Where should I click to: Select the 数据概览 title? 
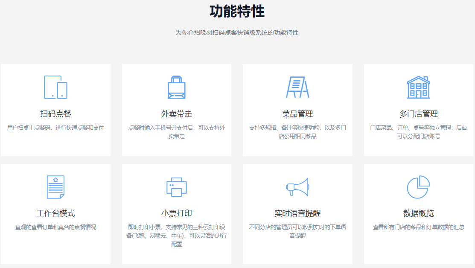click(x=418, y=213)
